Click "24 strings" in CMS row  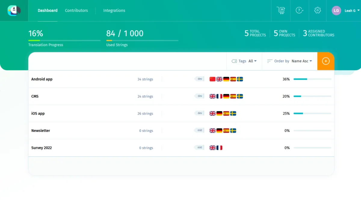[x=145, y=96]
